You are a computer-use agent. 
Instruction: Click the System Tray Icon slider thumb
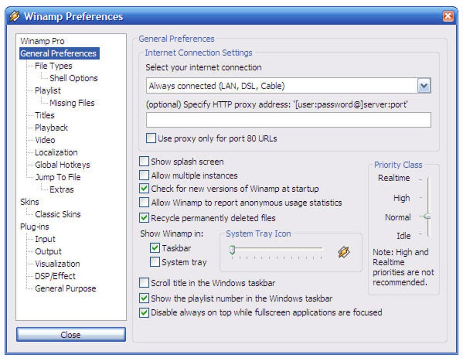(232, 249)
